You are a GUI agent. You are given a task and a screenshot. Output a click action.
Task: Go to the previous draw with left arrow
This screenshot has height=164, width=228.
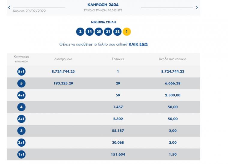tap(9, 7)
